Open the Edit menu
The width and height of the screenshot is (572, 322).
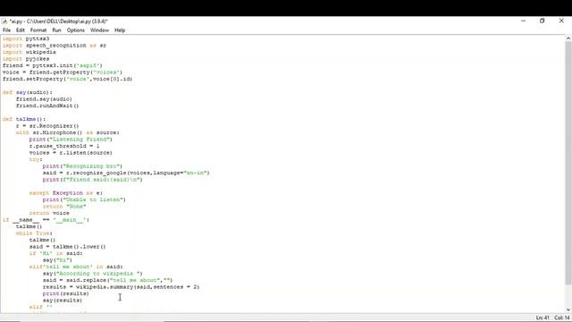21,30
